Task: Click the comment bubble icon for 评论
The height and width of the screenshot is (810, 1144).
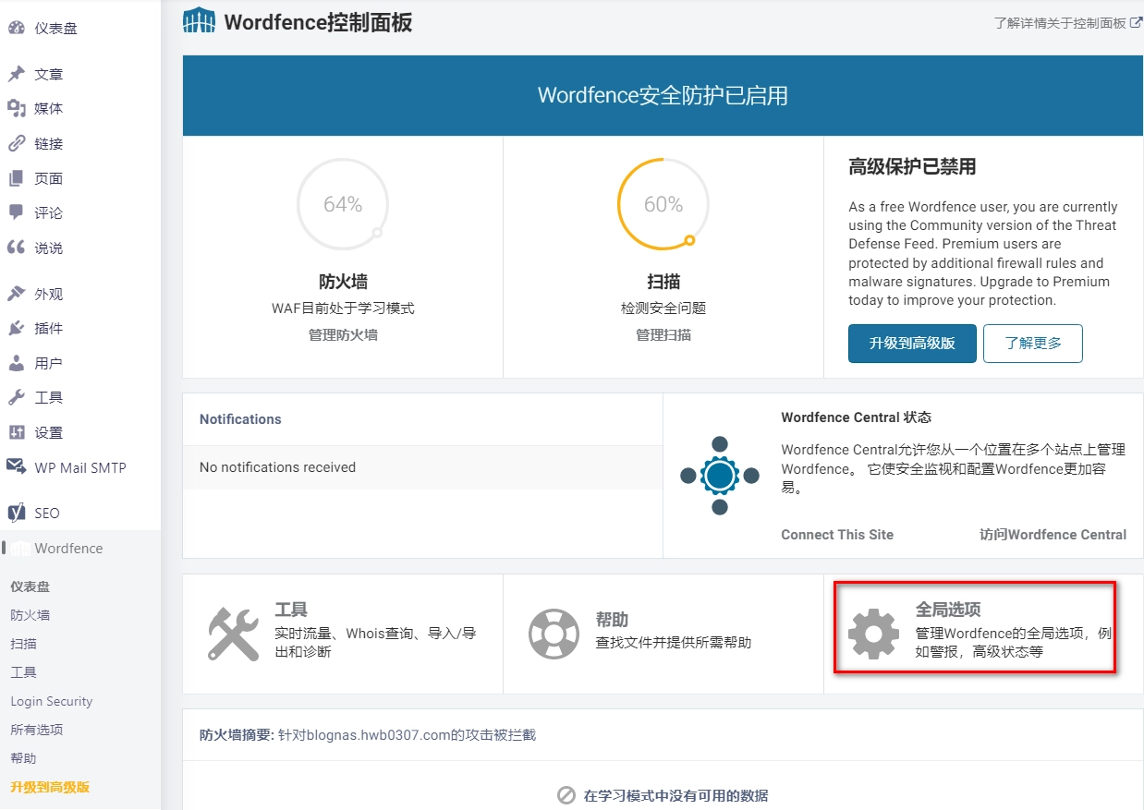Action: 16,212
